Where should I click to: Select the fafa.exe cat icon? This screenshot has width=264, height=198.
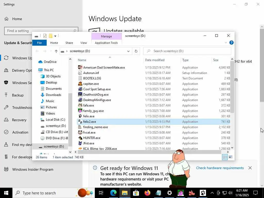80,105
